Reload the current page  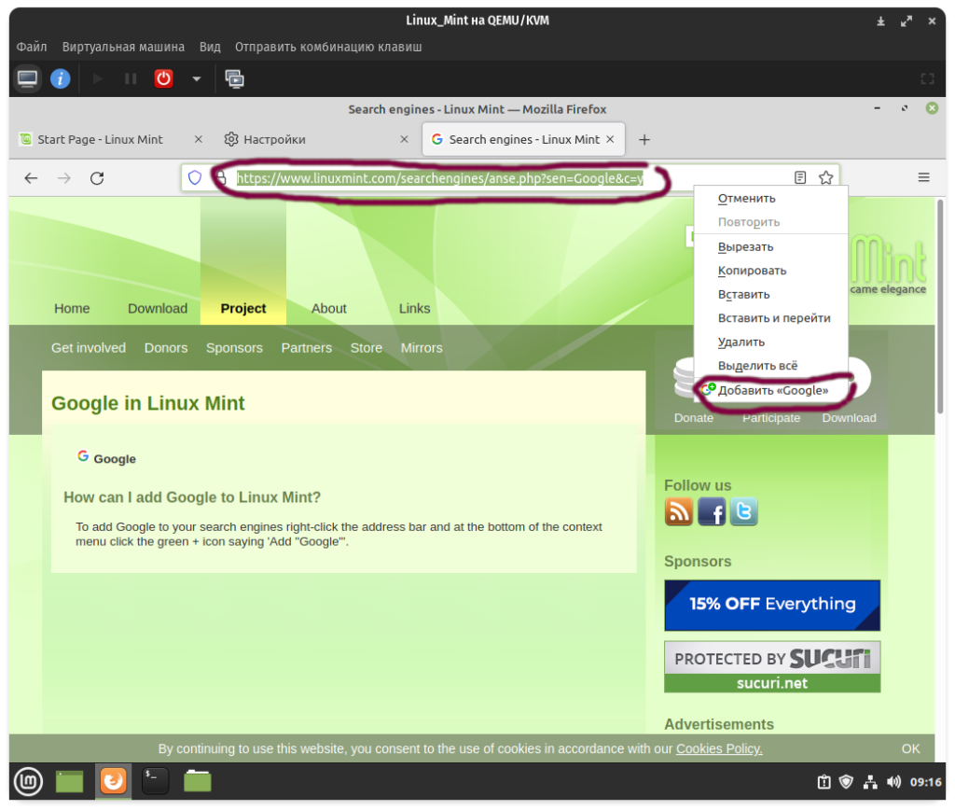pos(97,178)
